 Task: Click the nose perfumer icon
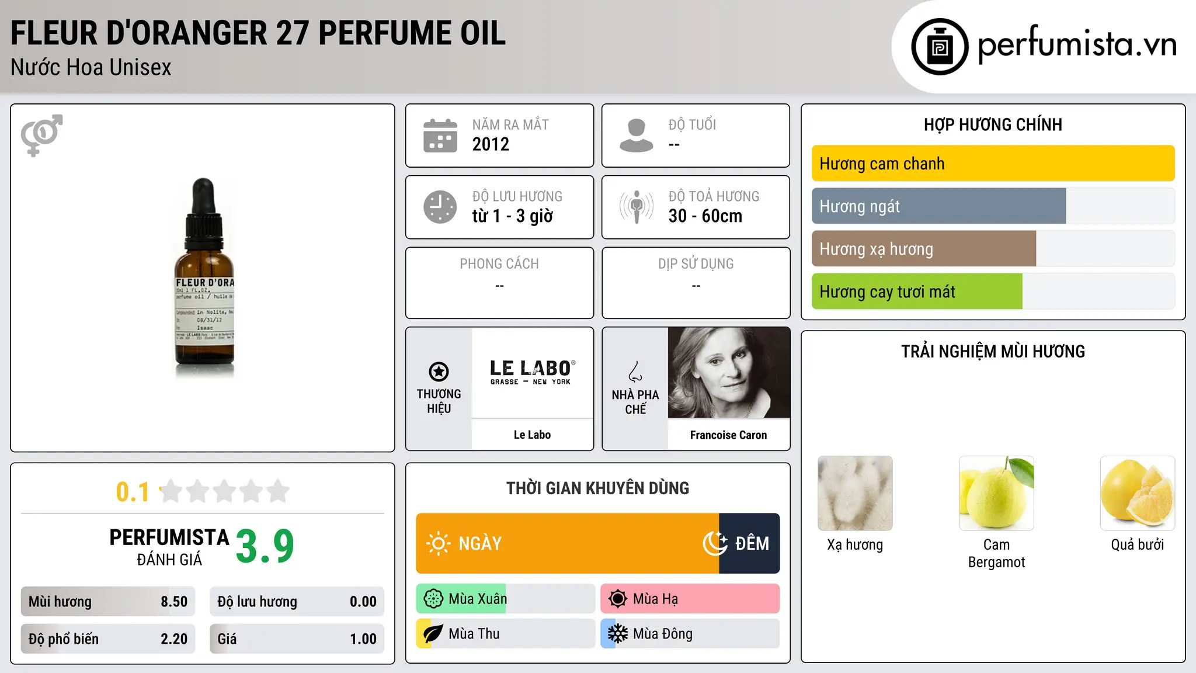pyautogui.click(x=635, y=372)
